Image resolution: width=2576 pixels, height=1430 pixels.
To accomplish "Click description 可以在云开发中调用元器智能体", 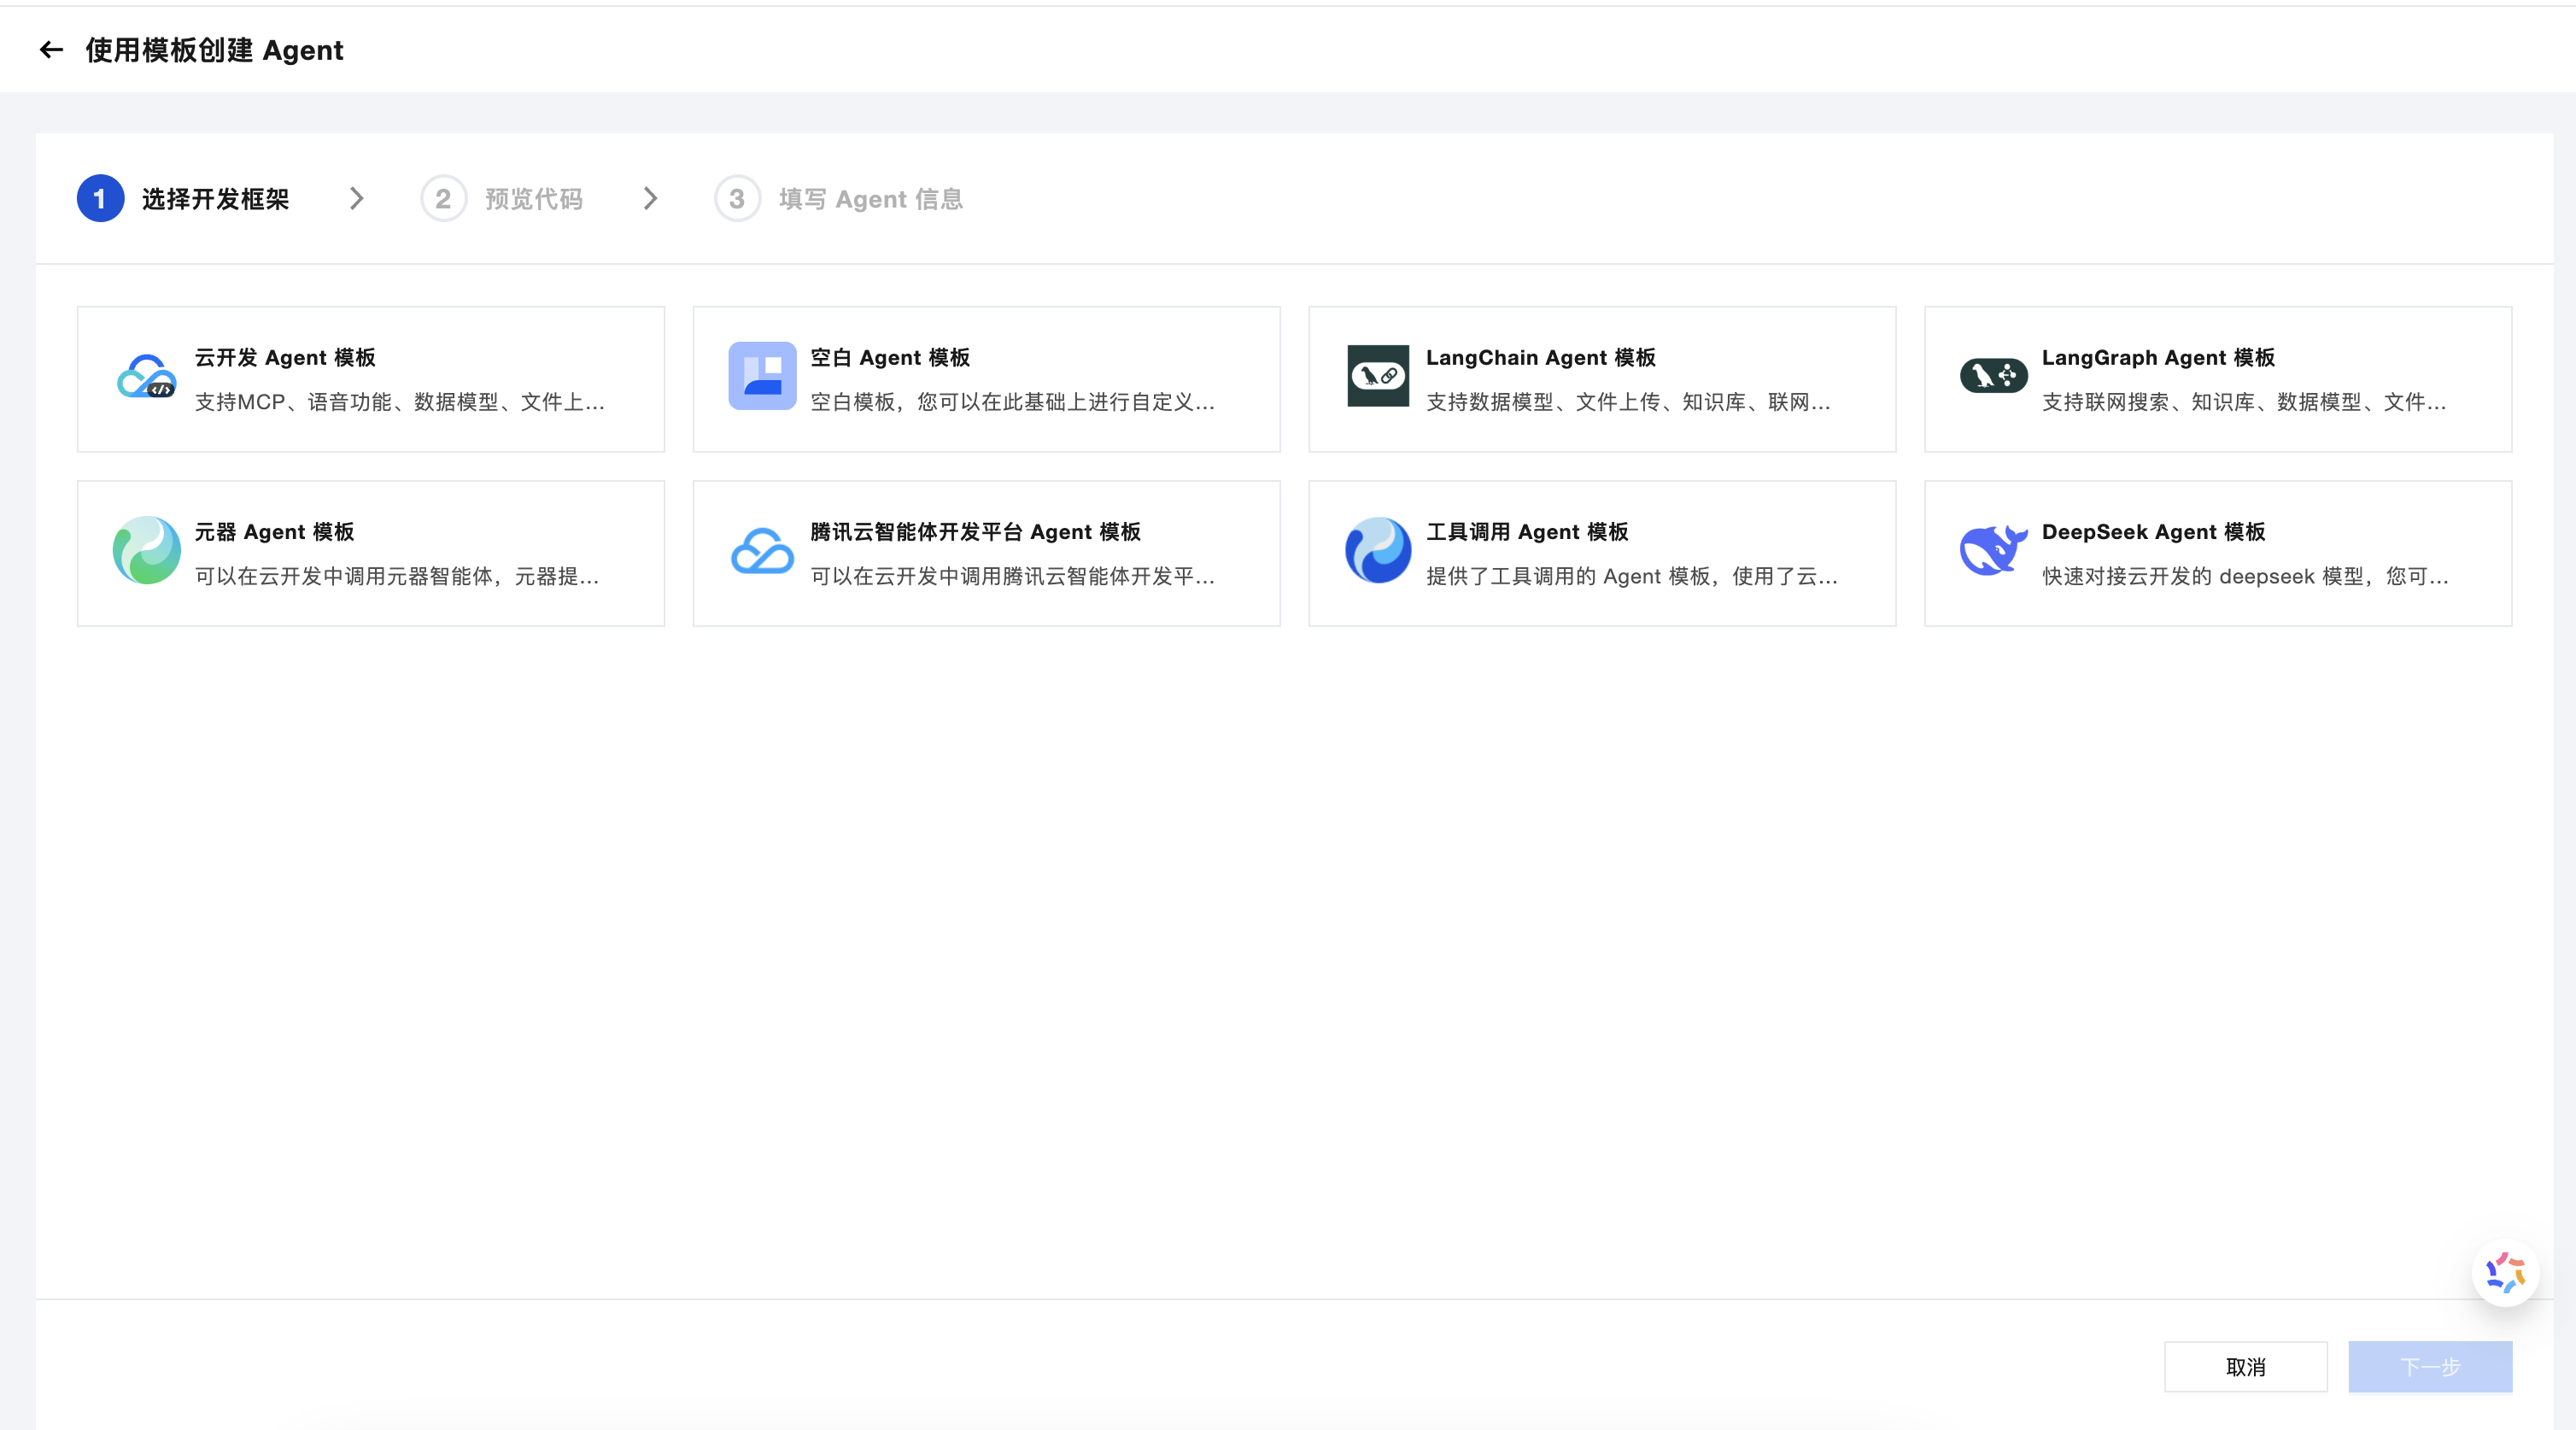I will [x=397, y=576].
